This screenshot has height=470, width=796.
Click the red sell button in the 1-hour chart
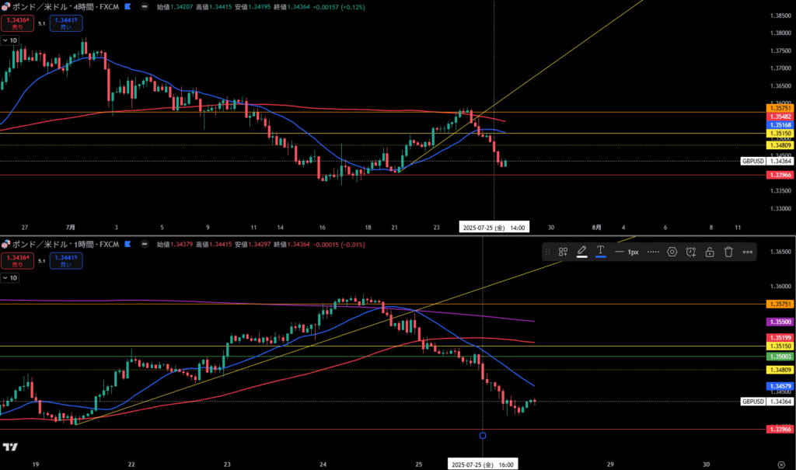point(17,261)
